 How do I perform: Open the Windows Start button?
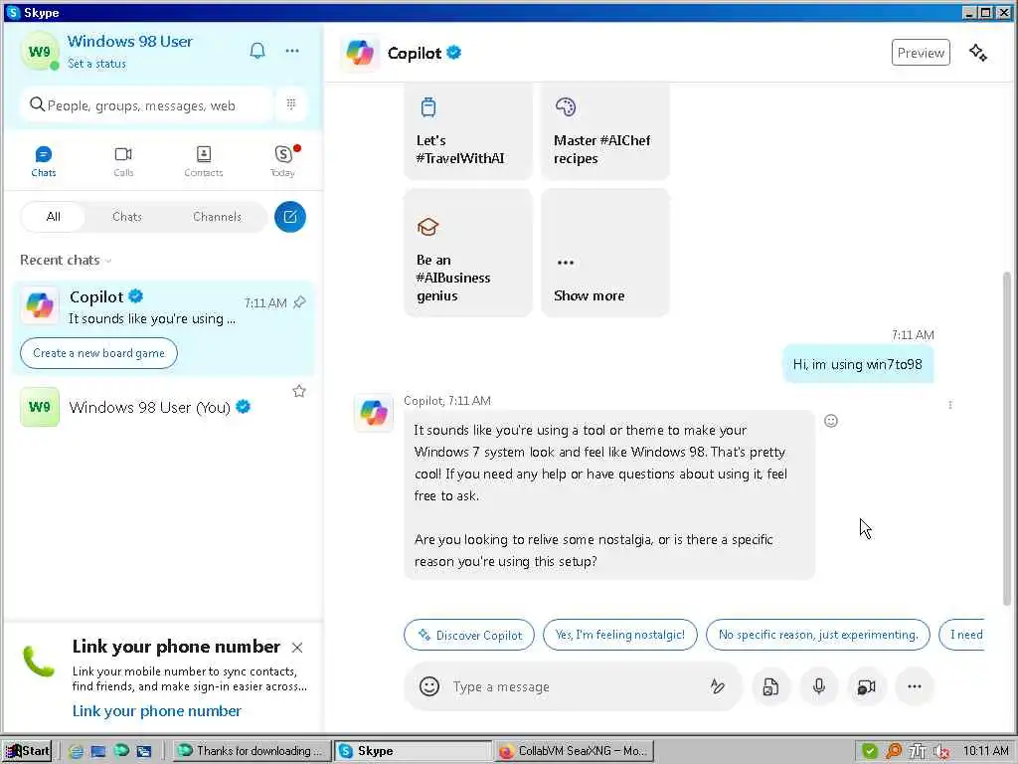pyautogui.click(x=27, y=751)
